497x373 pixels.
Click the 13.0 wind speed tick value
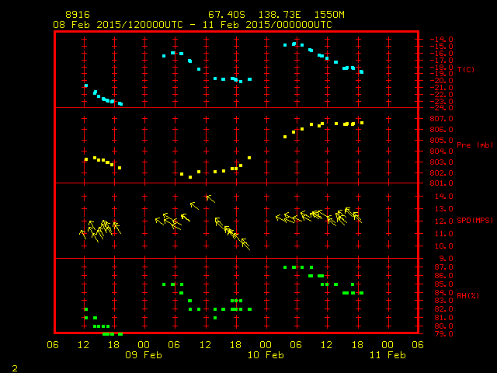click(x=444, y=209)
